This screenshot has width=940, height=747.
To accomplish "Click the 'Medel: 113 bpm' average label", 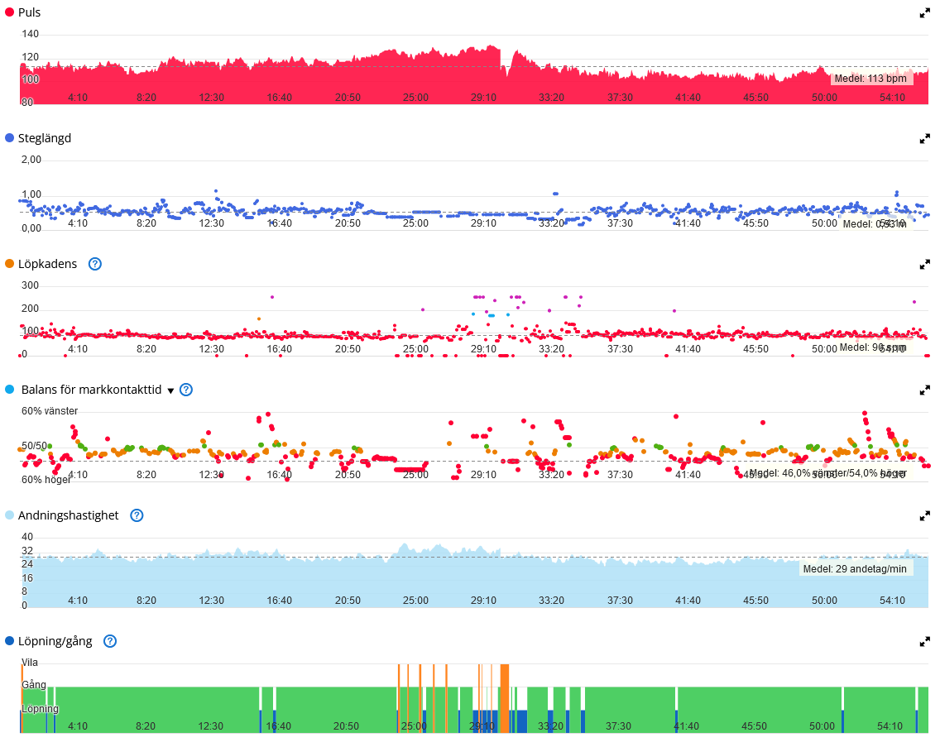I will point(870,79).
